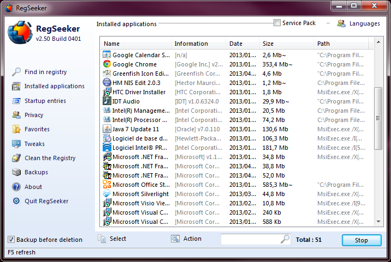391x262 pixels.
Task: Click the Logiciel Intel PR... wireless icon
Action: click(106, 148)
